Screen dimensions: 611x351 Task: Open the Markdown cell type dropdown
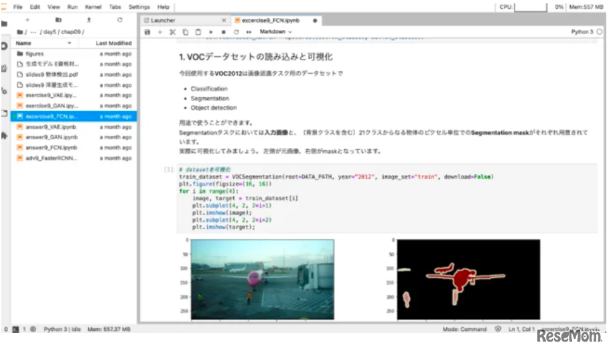coord(277,31)
